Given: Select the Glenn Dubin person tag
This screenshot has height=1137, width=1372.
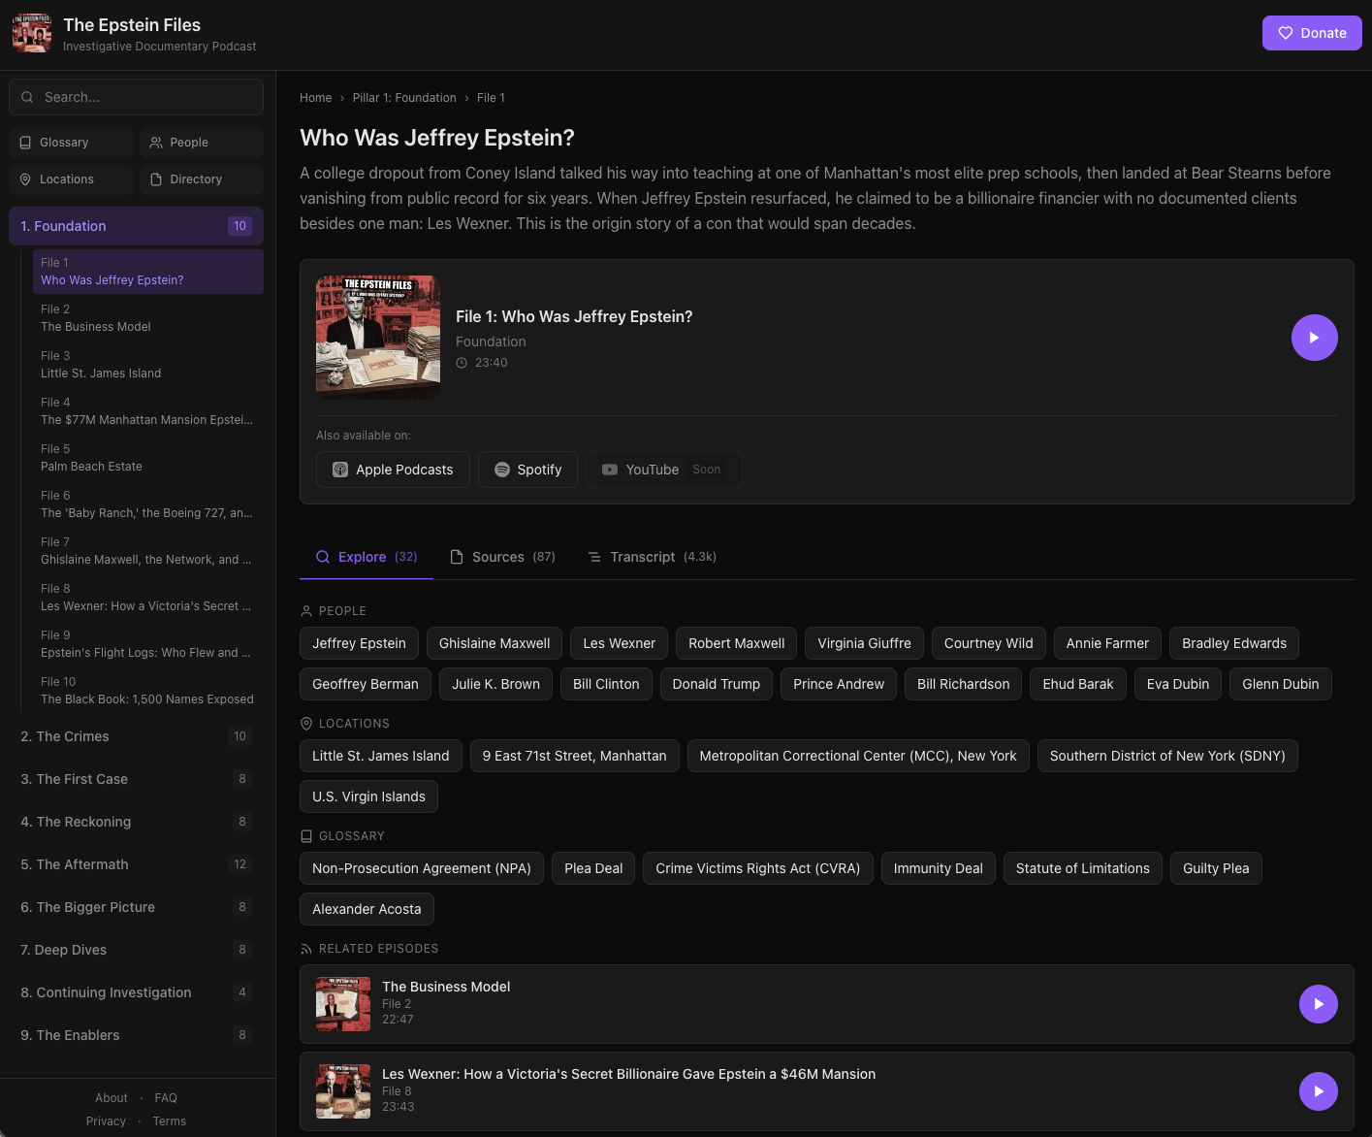Looking at the screenshot, I should (x=1280, y=684).
